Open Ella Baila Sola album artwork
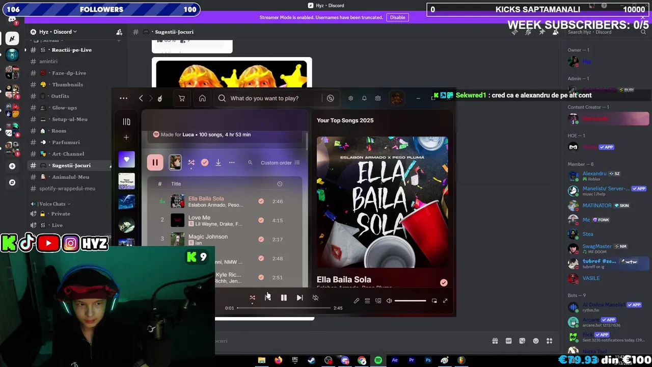The image size is (652, 367). pyautogui.click(x=382, y=202)
